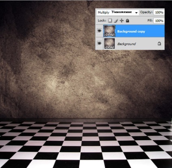Select the Background copy layer thumbnail
The height and width of the screenshot is (168, 172).
(109, 31)
